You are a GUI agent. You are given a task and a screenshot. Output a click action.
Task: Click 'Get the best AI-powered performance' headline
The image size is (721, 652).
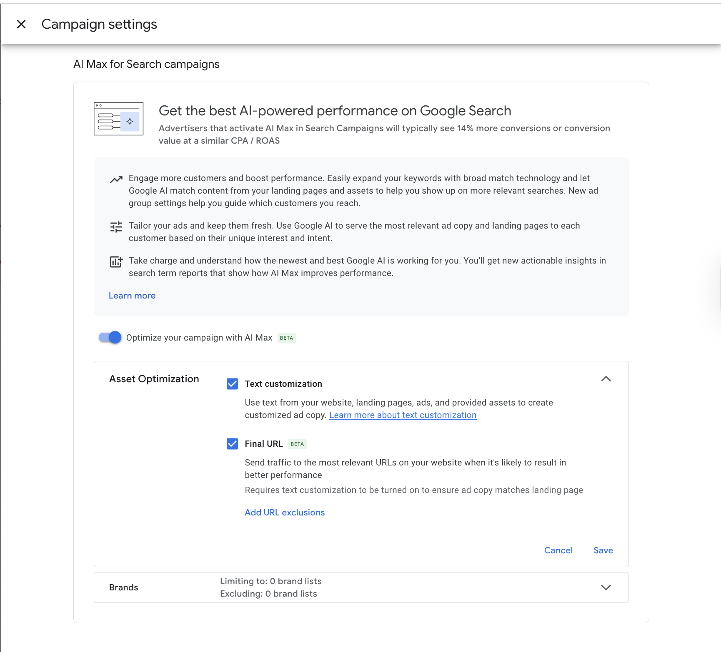click(335, 111)
